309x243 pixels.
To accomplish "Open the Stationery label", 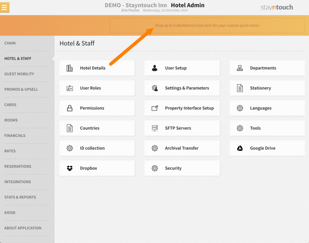I will coord(261,88).
